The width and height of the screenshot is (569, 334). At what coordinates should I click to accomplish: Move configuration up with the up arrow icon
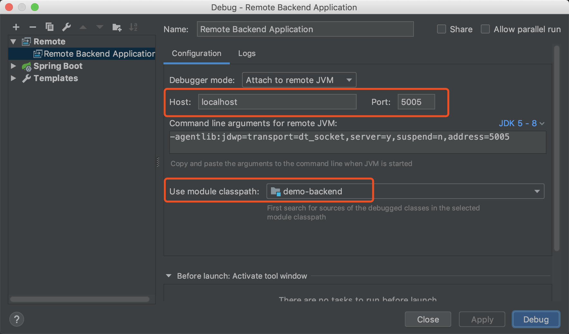83,27
